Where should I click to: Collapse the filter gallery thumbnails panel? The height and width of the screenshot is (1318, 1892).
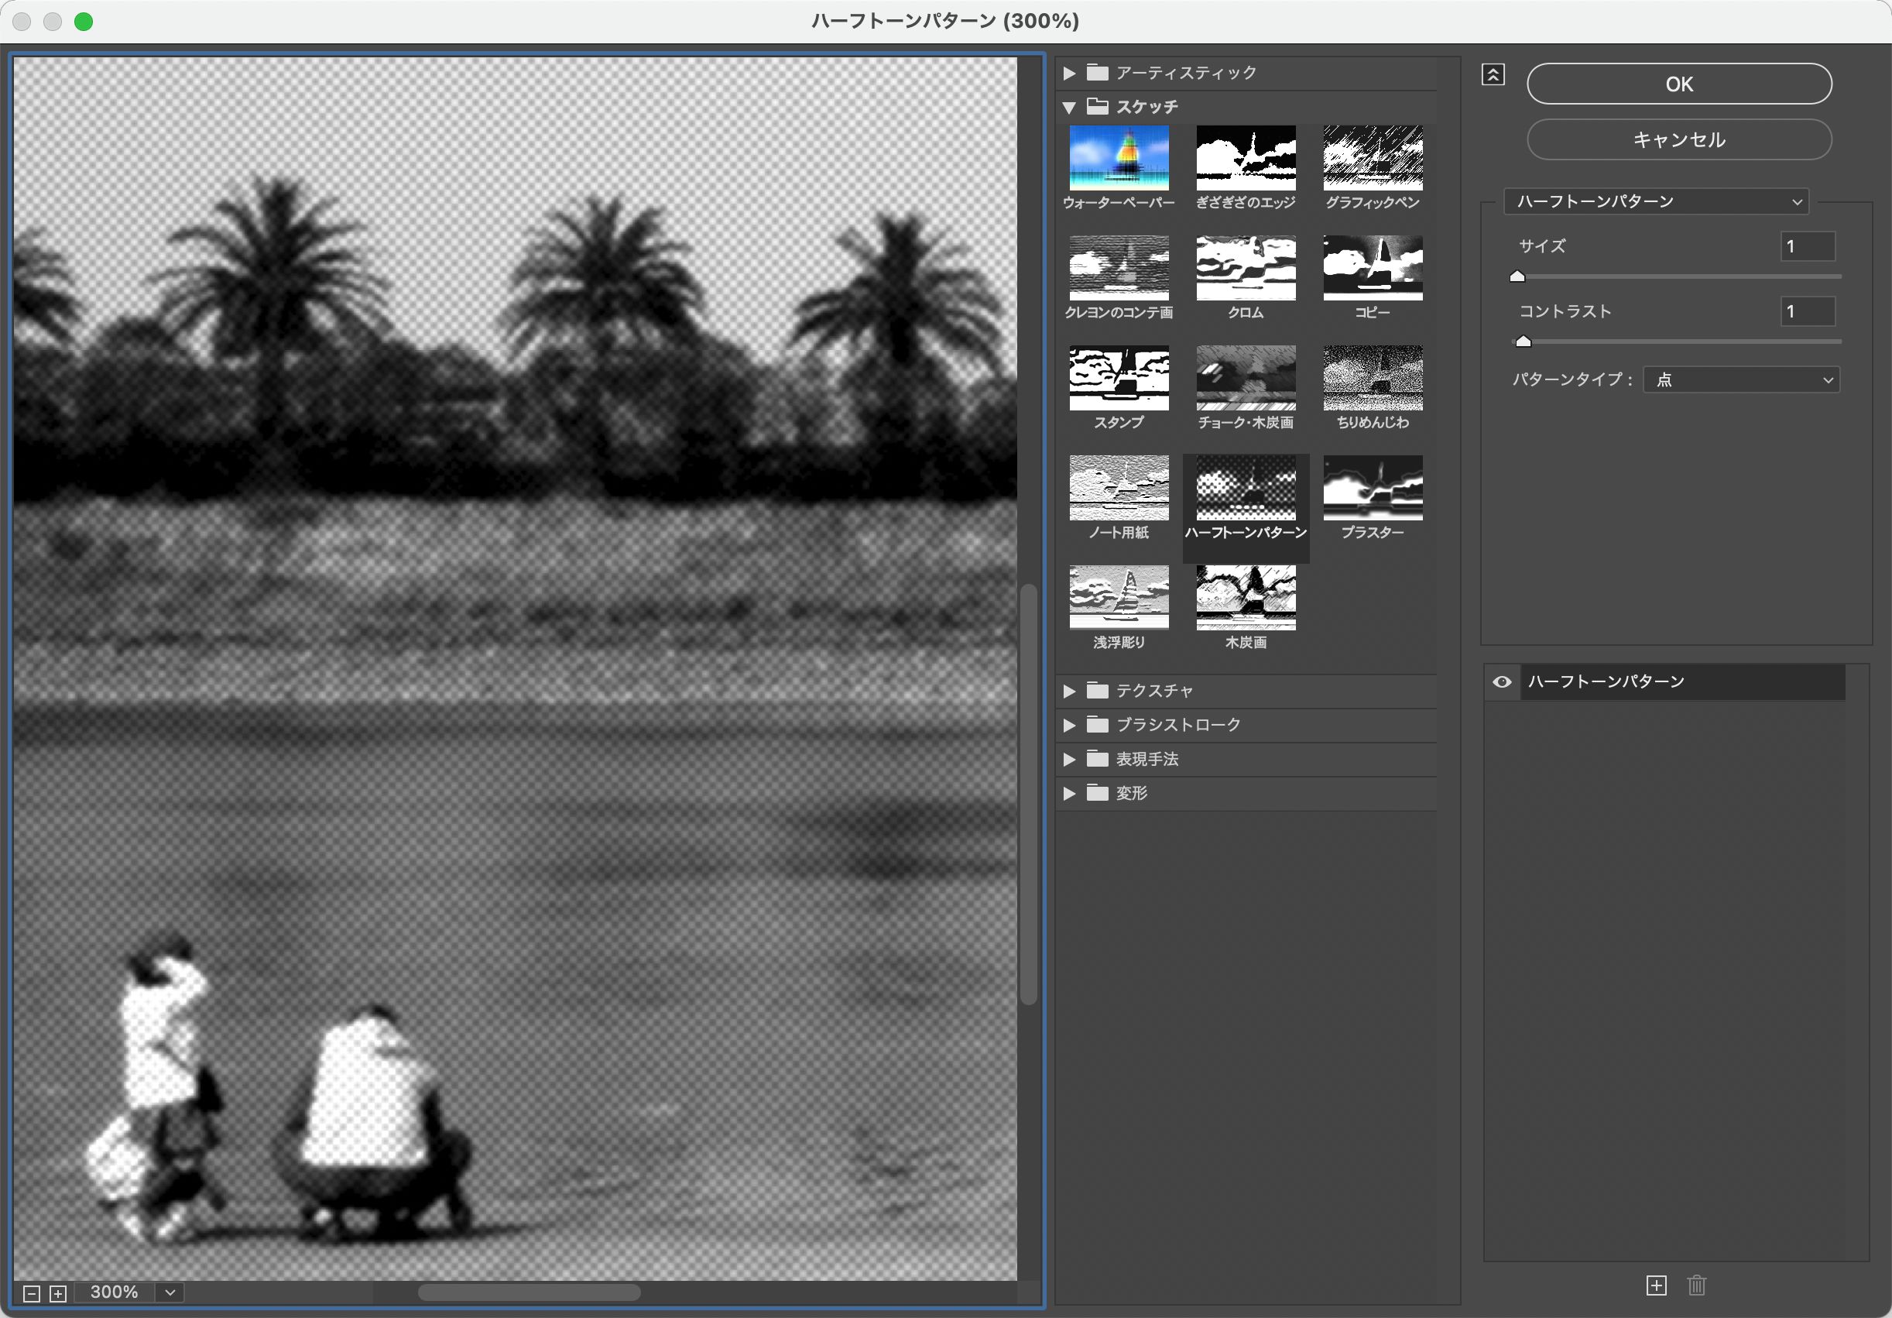(x=1493, y=75)
